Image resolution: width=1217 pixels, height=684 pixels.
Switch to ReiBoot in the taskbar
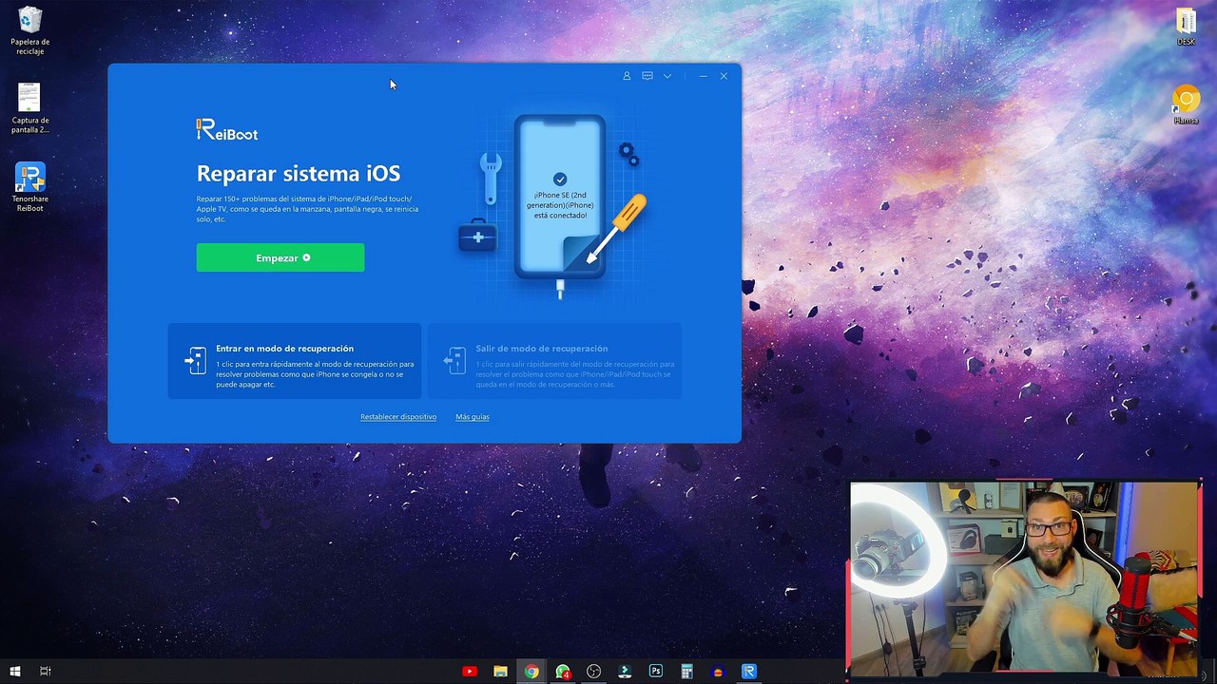click(x=749, y=672)
